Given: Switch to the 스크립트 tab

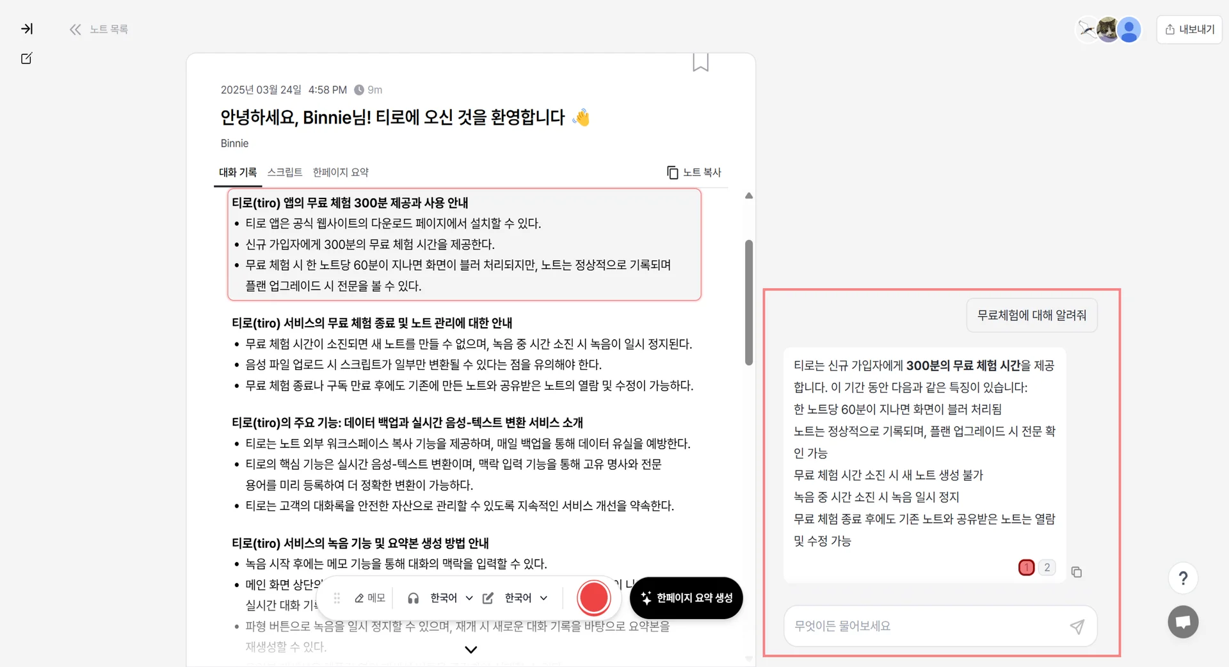Looking at the screenshot, I should (285, 172).
